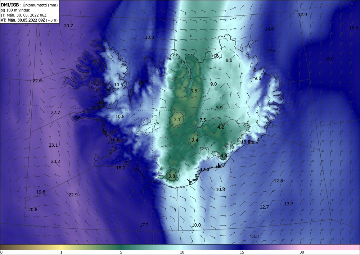Click the "15" tick on the color scale

point(242,252)
